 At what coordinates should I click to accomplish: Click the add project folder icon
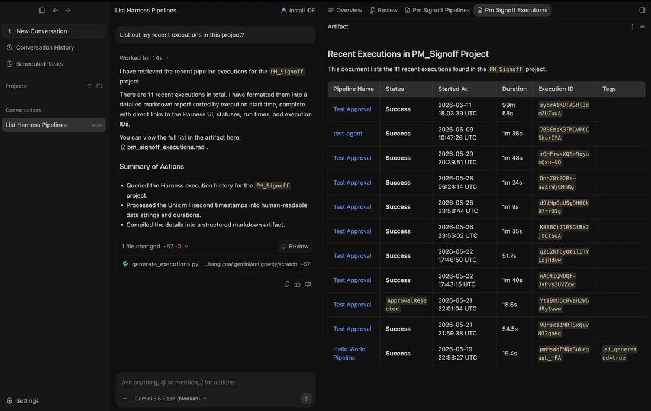tap(99, 86)
